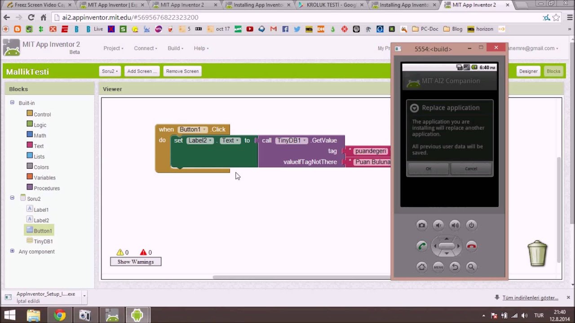Screen dimensions: 575x323
Task: Open Button1 dropdown in when block
Action: pos(193,129)
